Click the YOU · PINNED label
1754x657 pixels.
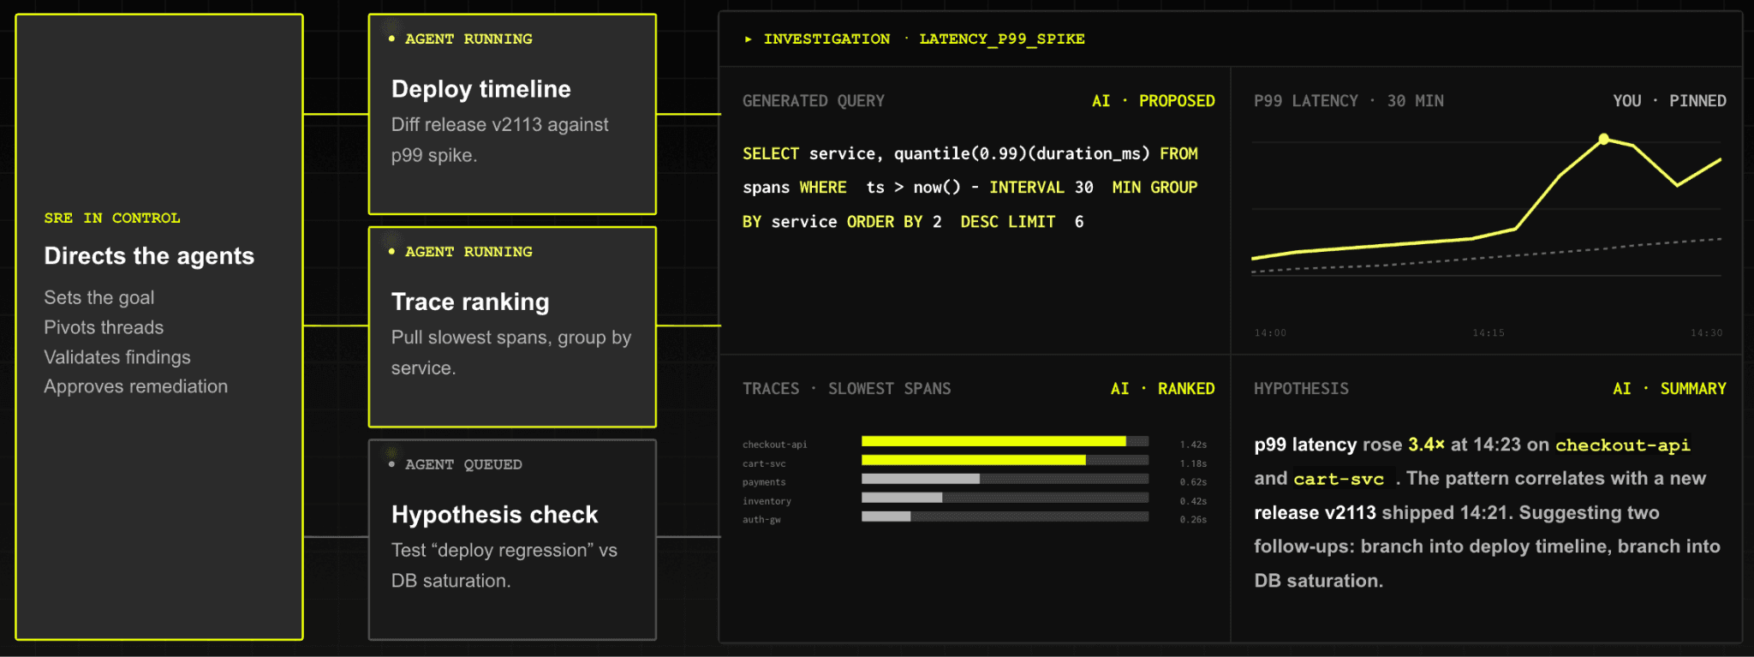click(1669, 101)
